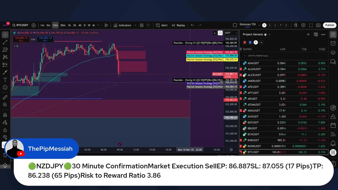Switch to 1h timeframe
This screenshot has width=338, height=190.
point(69,25)
